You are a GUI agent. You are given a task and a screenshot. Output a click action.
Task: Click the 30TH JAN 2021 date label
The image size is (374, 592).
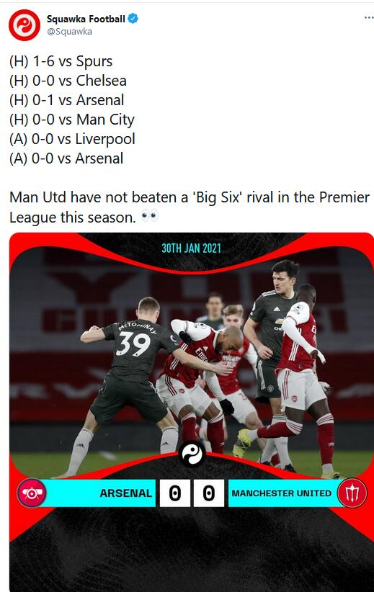(191, 248)
